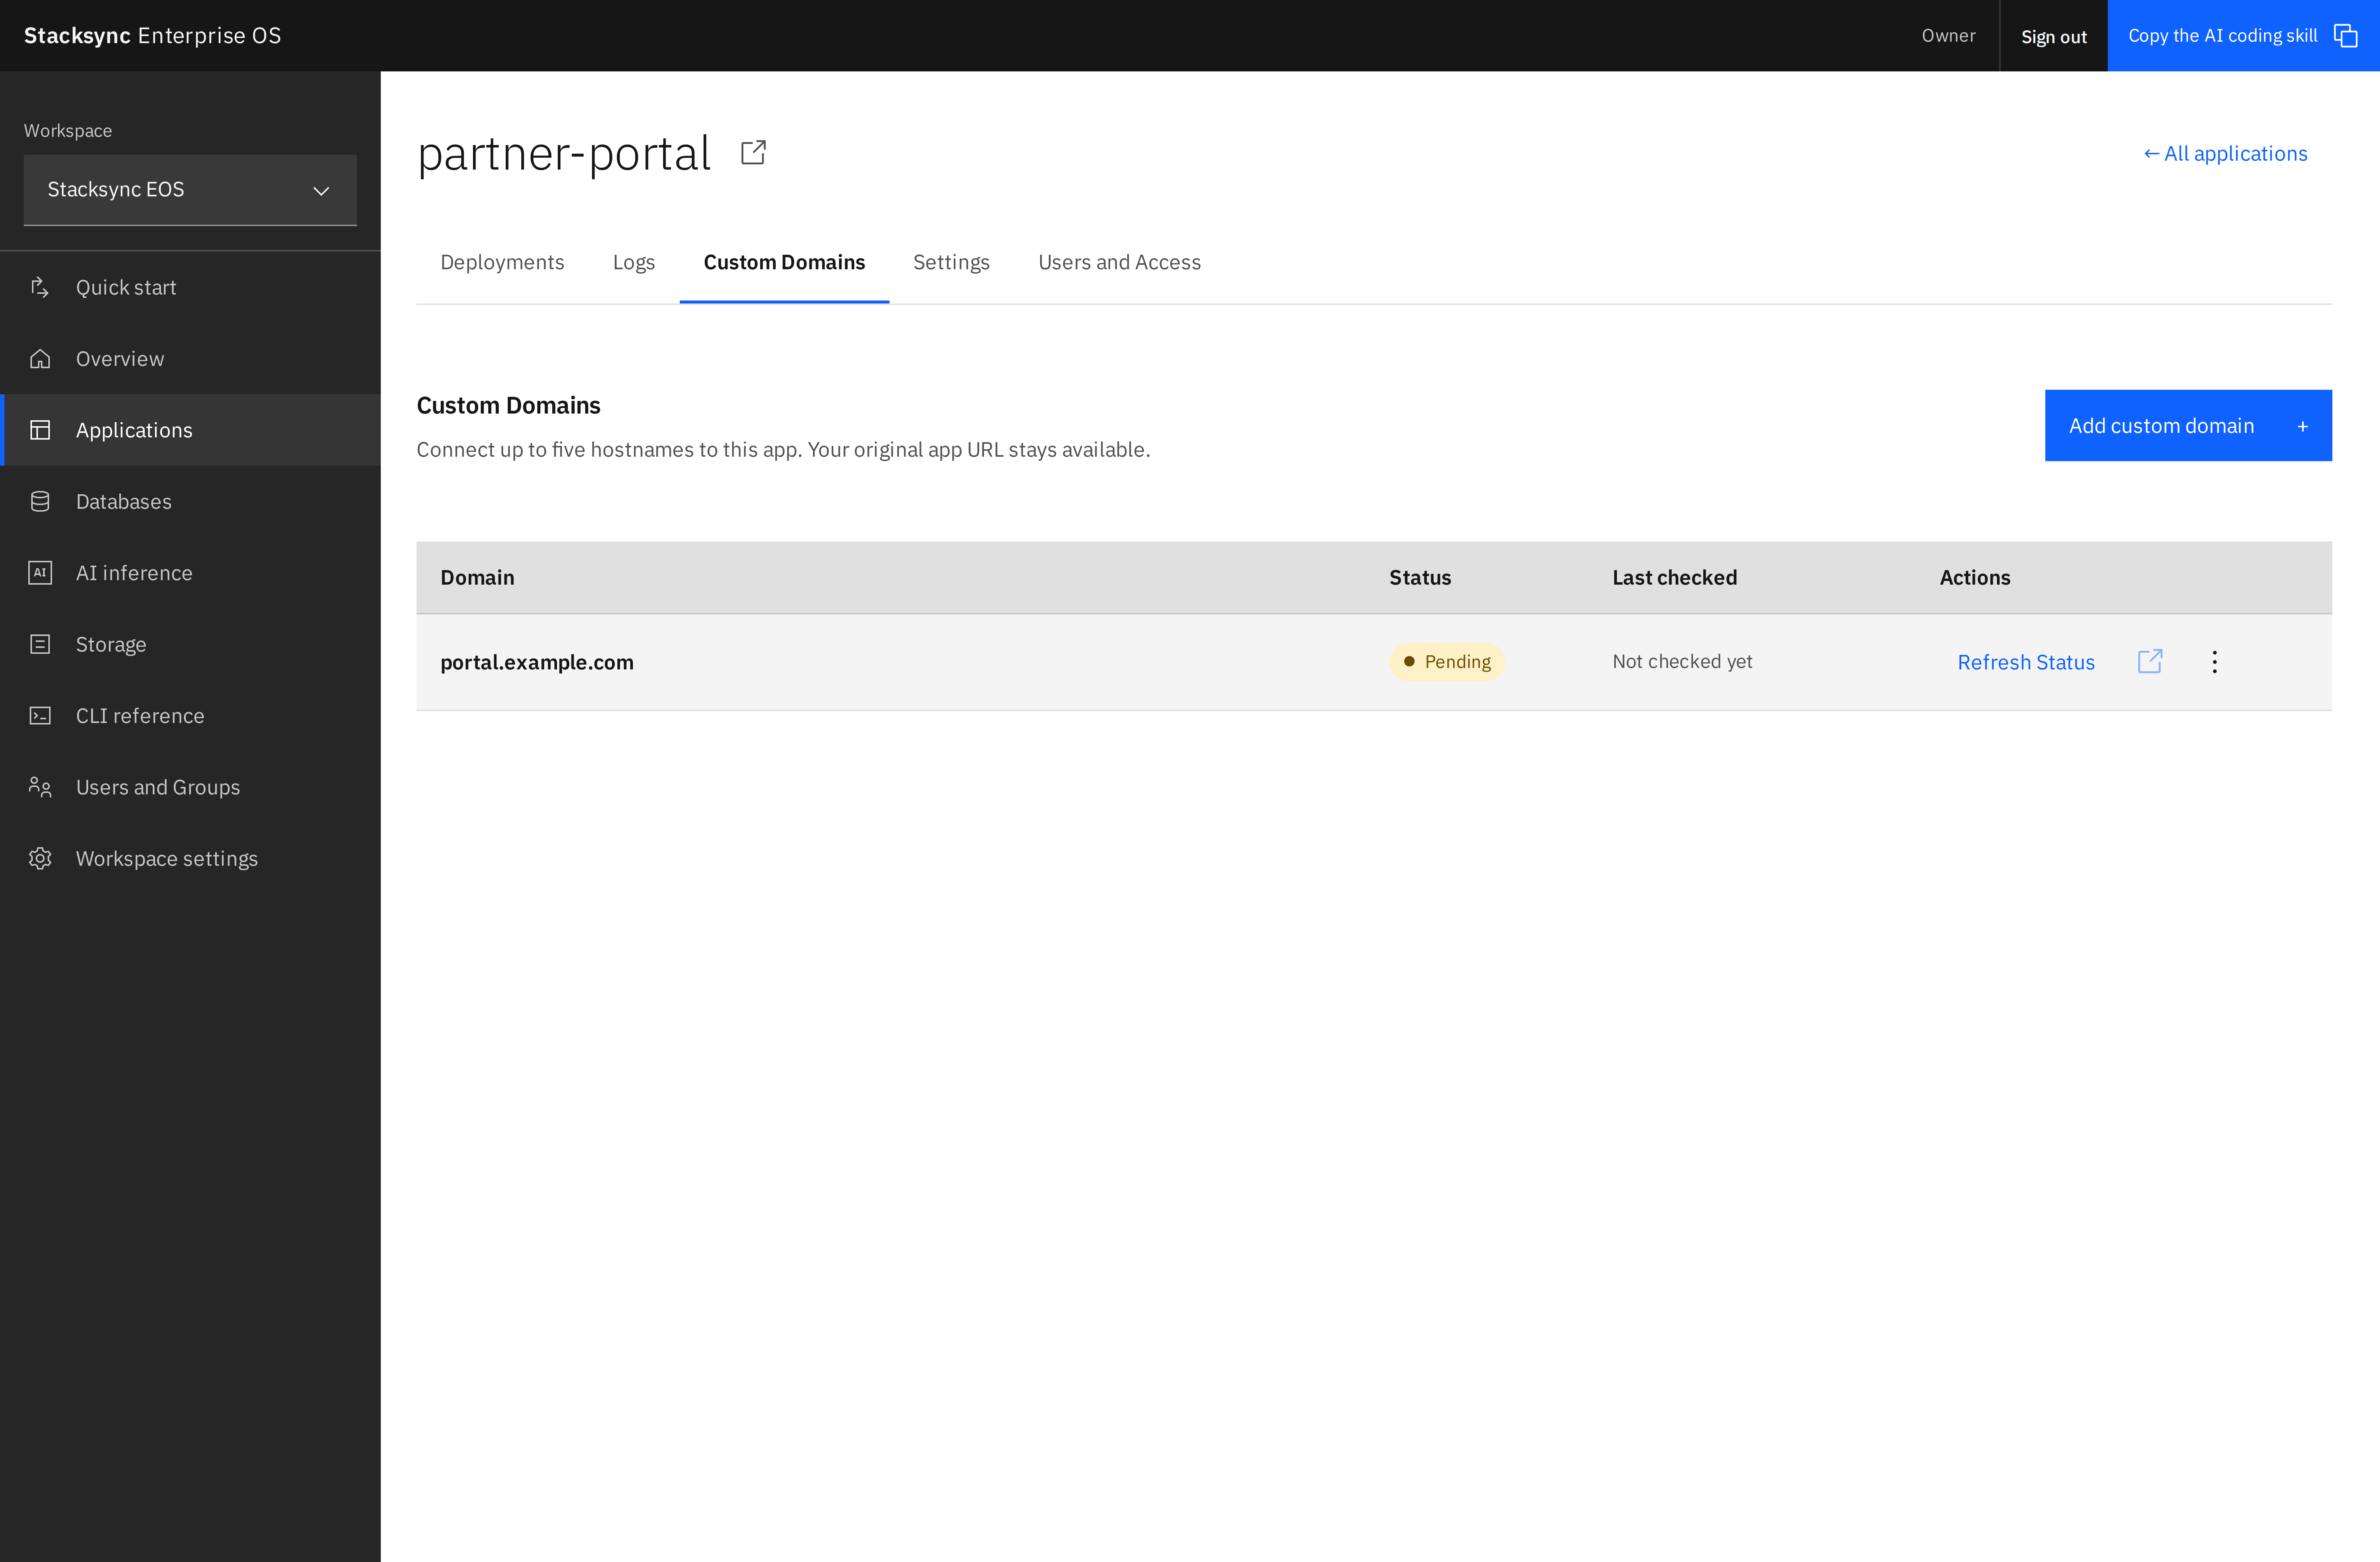
Task: Click the Users and Groups people icon
Action: 40,787
